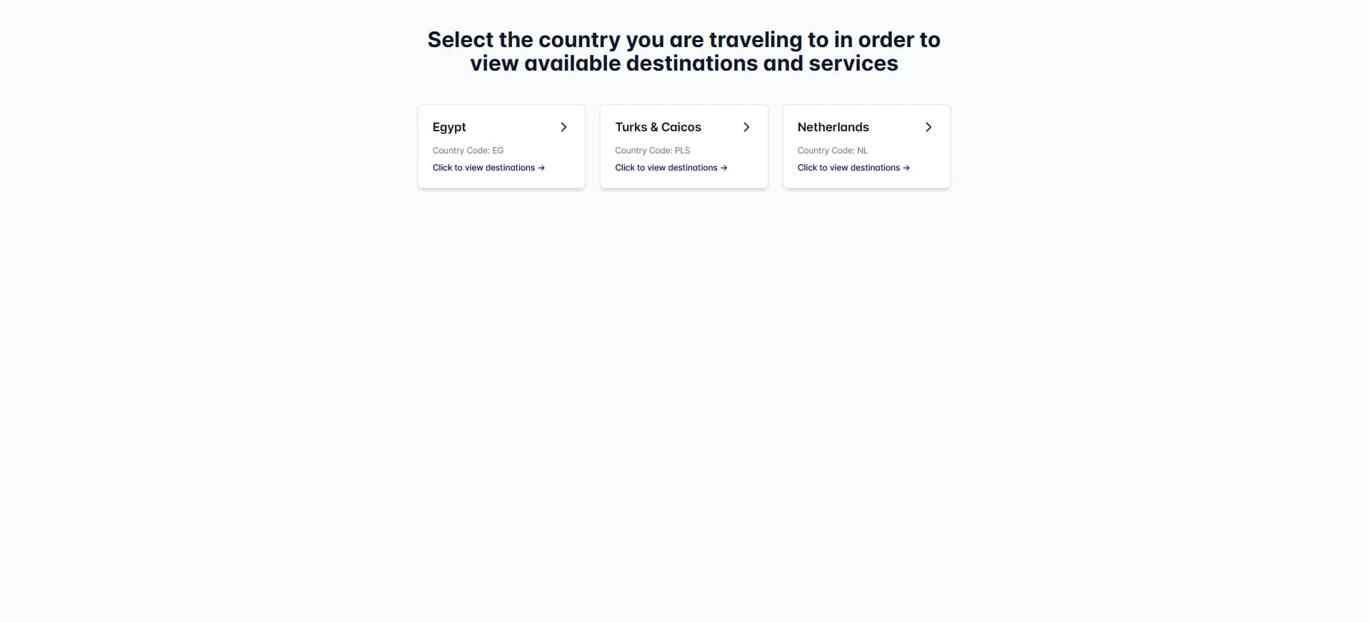
Task: Open Egypt's "Click to view destinations" link
Action: [x=484, y=168]
